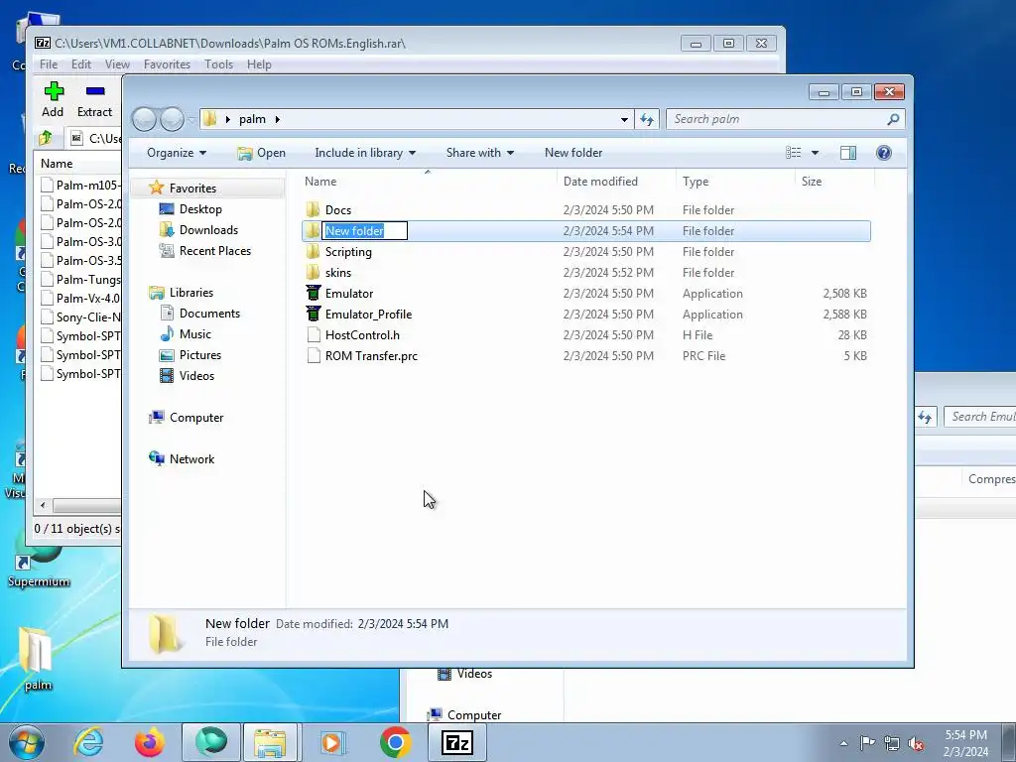The image size is (1016, 762).
Task: Click the Explorer Back navigation button
Action: pyautogui.click(x=145, y=119)
